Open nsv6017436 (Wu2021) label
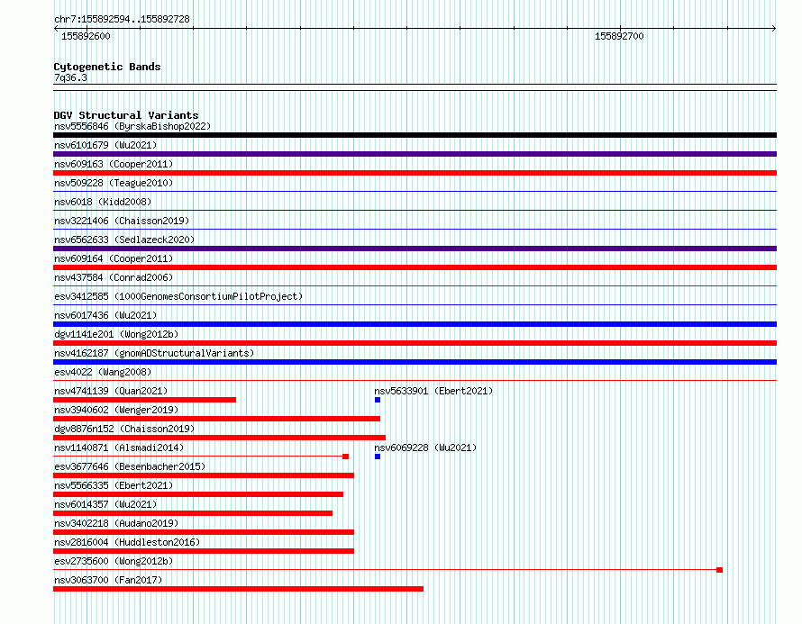The height and width of the screenshot is (624, 802). [105, 315]
